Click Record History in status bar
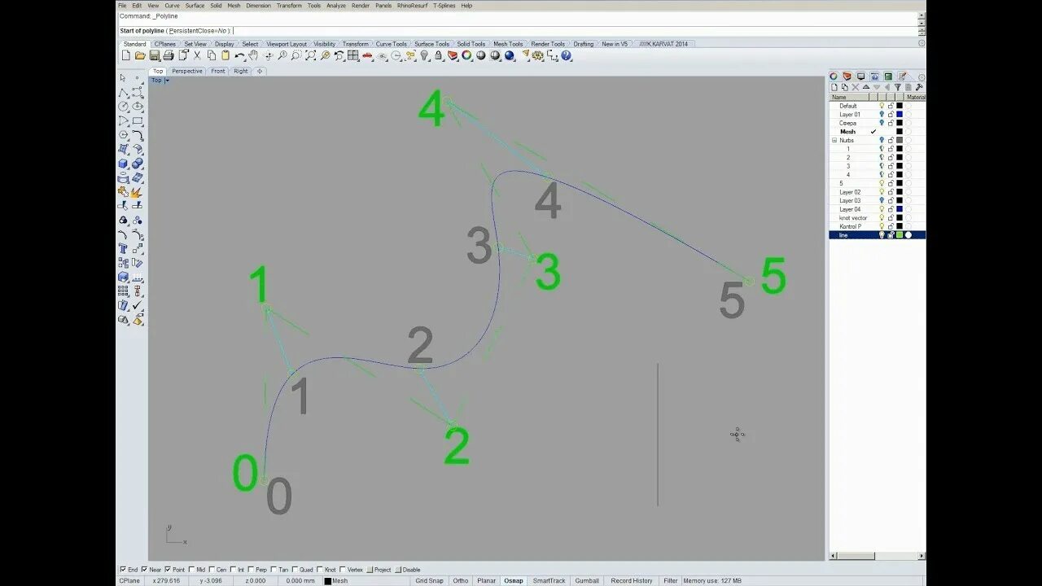This screenshot has width=1042, height=586. (x=632, y=580)
